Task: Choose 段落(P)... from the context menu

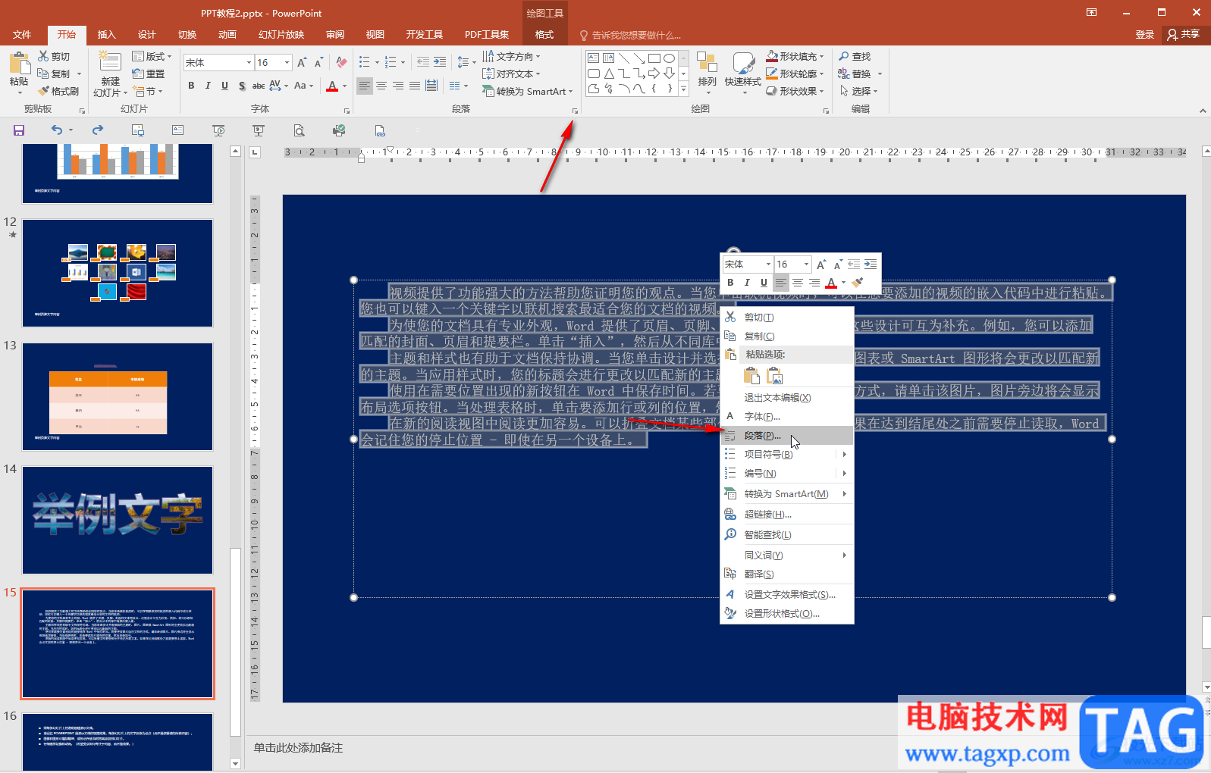Action: (787, 436)
